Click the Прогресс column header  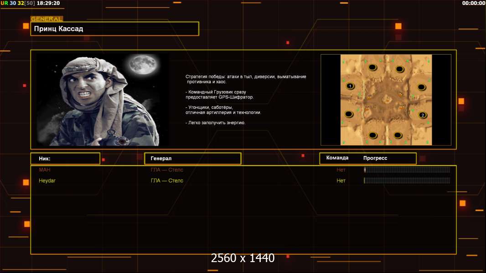375,158
